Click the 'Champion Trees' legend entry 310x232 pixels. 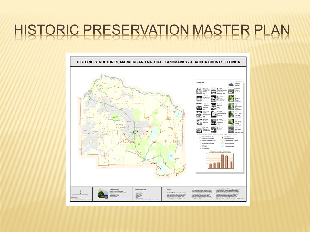click(207, 143)
